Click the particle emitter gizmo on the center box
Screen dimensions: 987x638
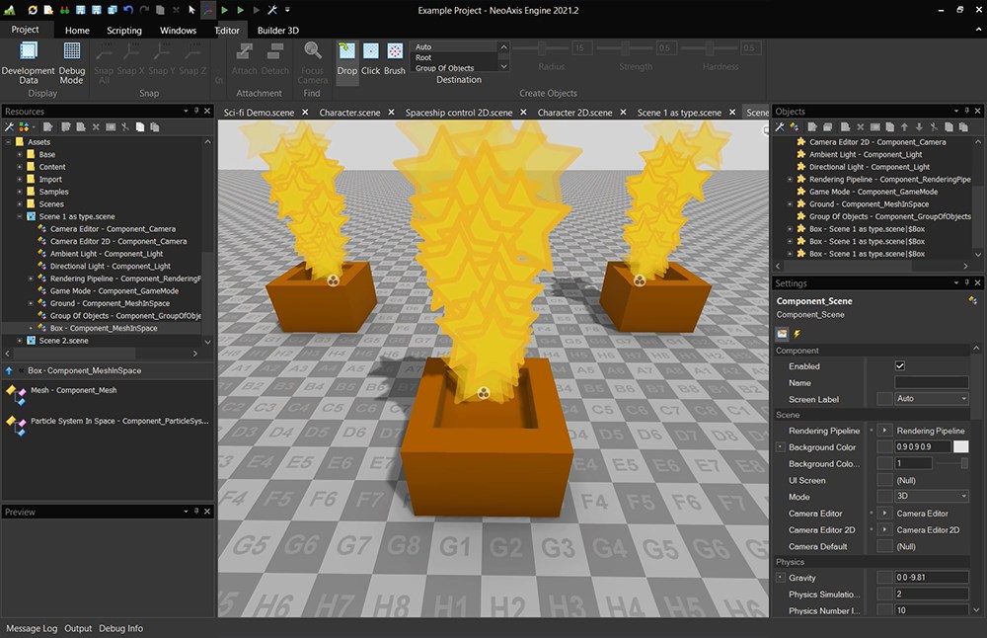point(484,393)
